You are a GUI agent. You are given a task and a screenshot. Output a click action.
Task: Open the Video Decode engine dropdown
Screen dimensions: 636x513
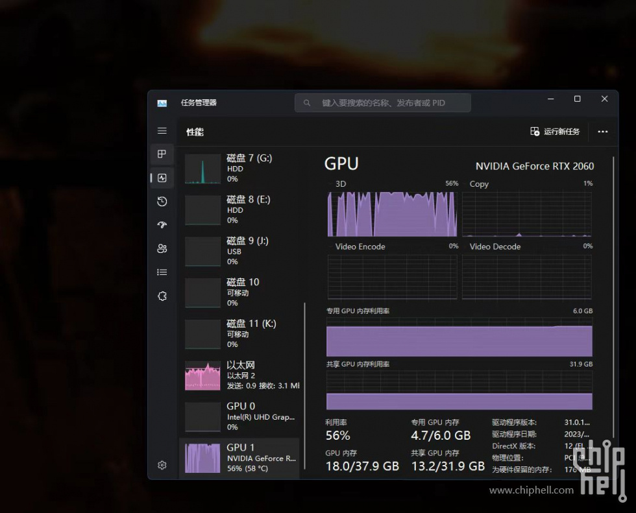tap(492, 246)
